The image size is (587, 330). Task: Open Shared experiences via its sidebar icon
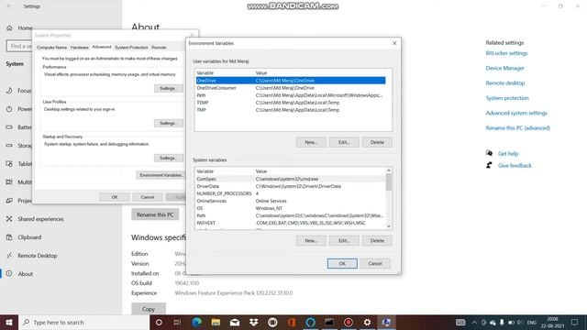[x=9, y=219]
